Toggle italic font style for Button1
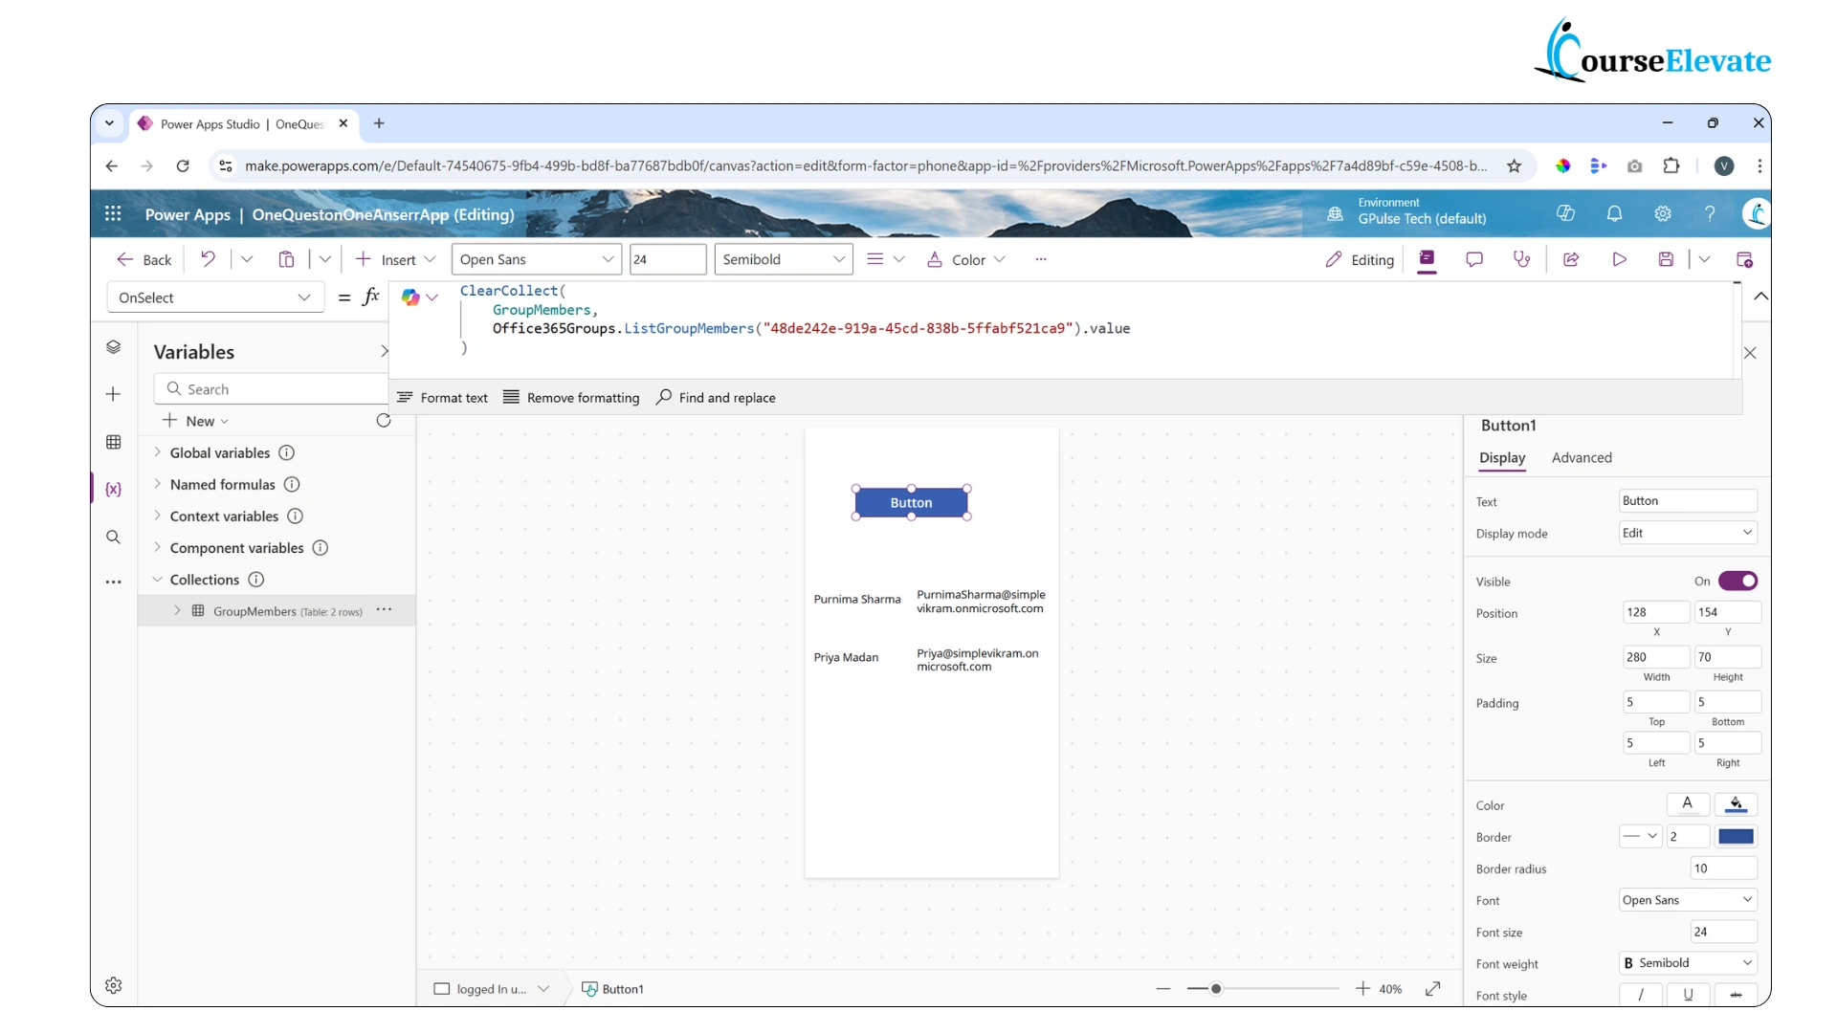The width and height of the screenshot is (1837, 1033). coord(1640,995)
